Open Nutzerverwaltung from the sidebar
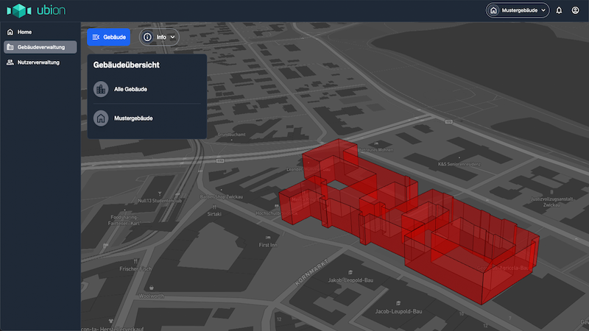589x331 pixels. pos(38,63)
